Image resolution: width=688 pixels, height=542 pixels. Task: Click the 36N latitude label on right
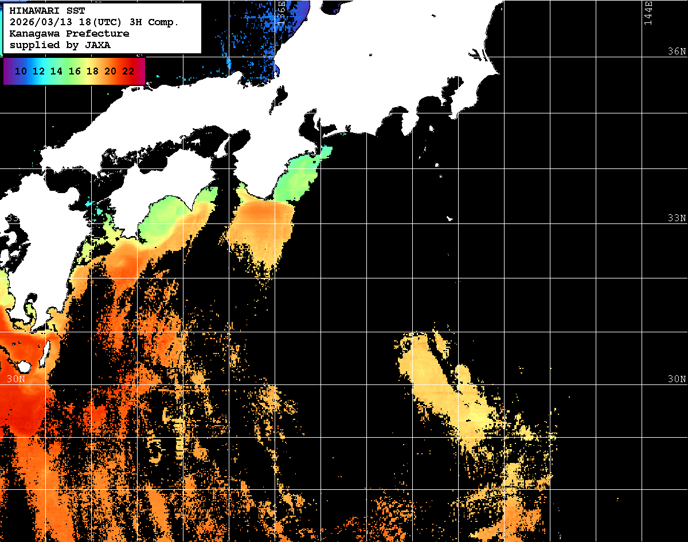[x=677, y=52]
